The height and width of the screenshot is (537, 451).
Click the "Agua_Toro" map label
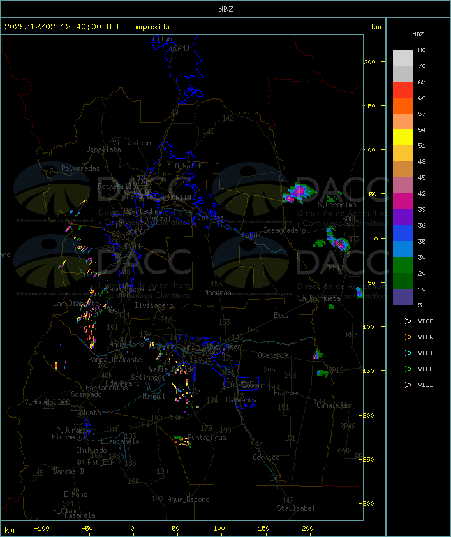[x=126, y=344]
